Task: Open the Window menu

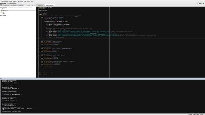Action: [x=29, y=1]
